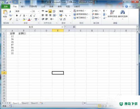
Task: Open the Name Box dropdown arrow
Action: [x=62, y=27]
